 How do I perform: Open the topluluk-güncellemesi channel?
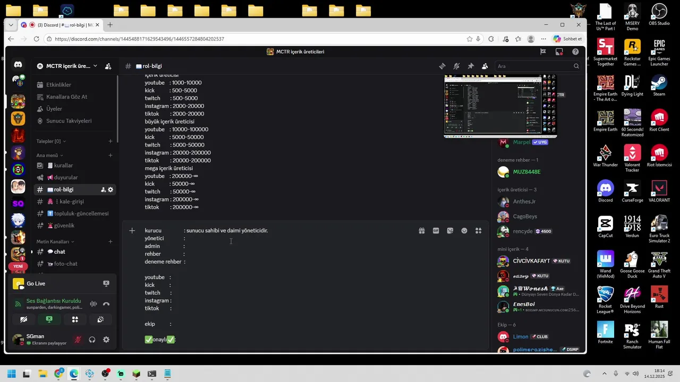click(x=74, y=214)
